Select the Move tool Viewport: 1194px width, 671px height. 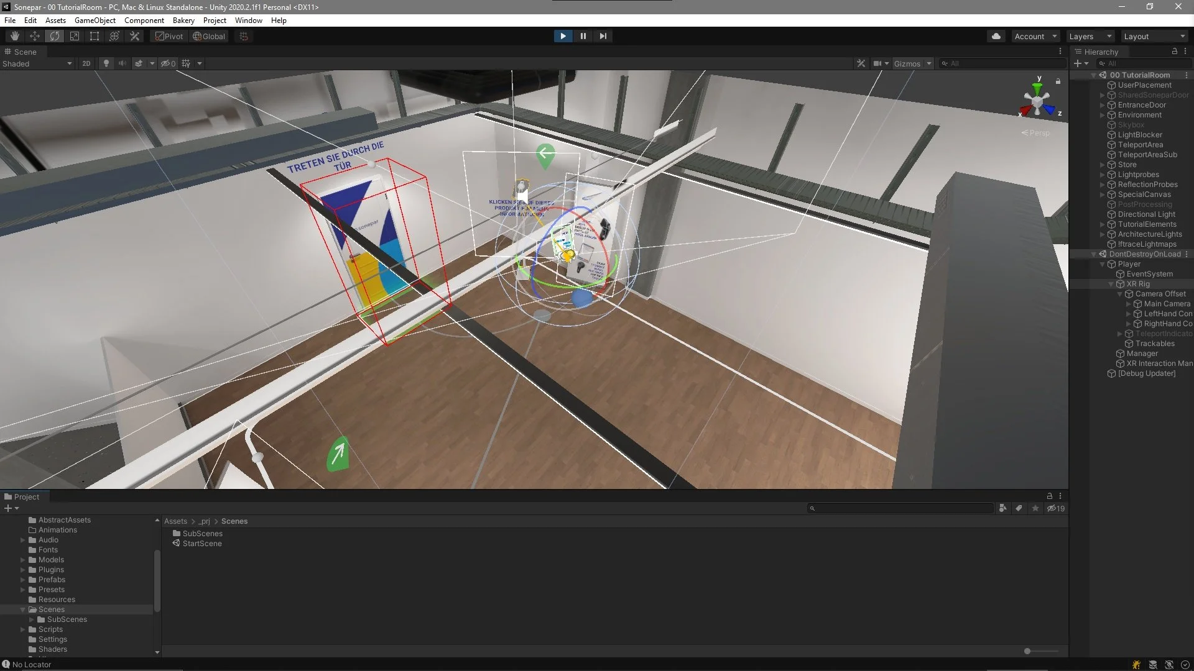tap(35, 36)
